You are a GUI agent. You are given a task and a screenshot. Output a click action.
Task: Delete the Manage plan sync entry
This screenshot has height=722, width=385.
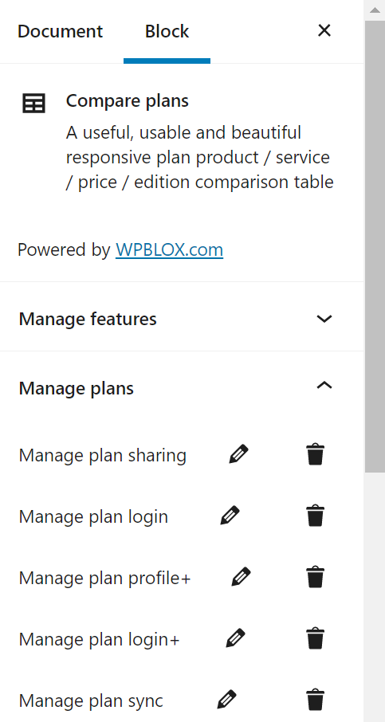316,700
